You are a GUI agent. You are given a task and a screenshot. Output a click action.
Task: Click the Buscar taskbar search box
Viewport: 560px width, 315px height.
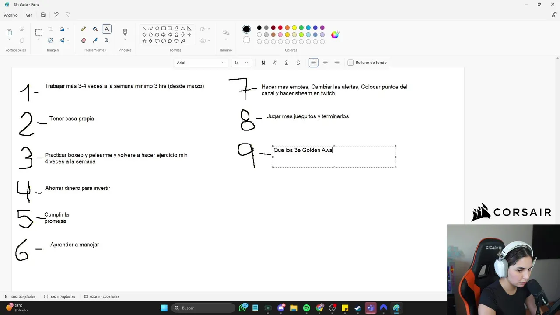[x=203, y=308]
